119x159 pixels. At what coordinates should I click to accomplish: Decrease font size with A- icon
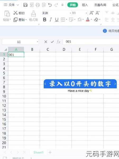coord(98,13)
